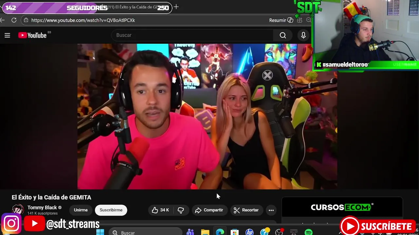Viewport: 419px width, 235px height.
Task: Go to the YouTube home logo
Action: 32,35
